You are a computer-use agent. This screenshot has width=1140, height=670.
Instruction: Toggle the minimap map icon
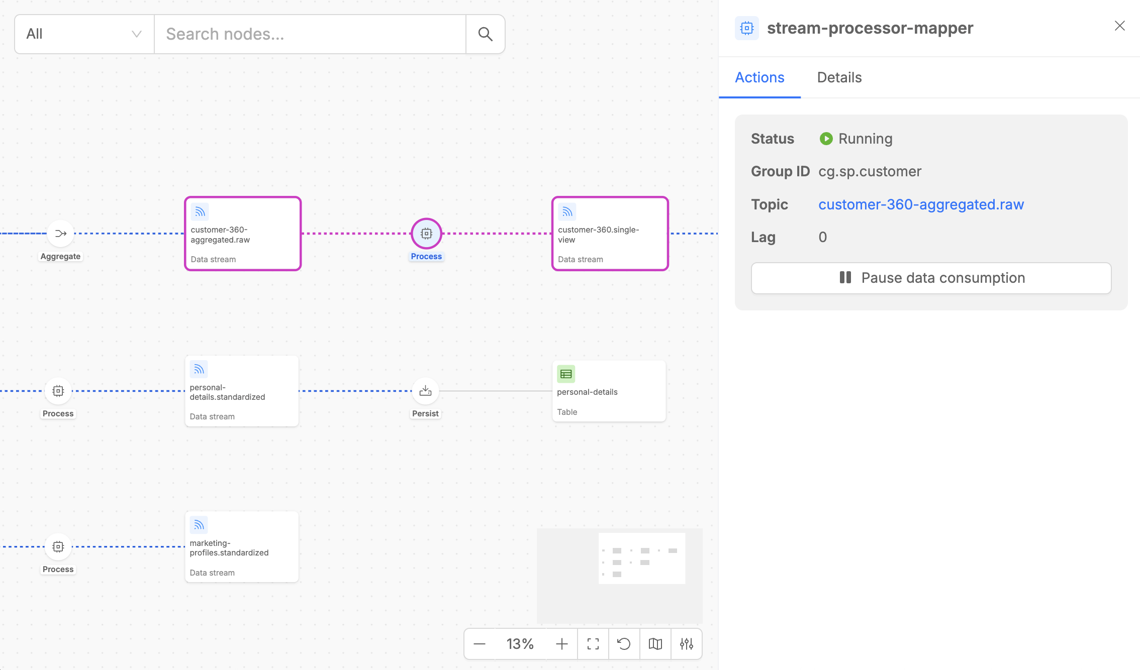pyautogui.click(x=655, y=644)
